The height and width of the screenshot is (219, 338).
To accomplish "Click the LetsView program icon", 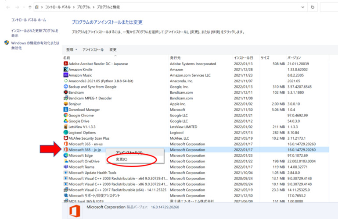I will coord(66,127).
